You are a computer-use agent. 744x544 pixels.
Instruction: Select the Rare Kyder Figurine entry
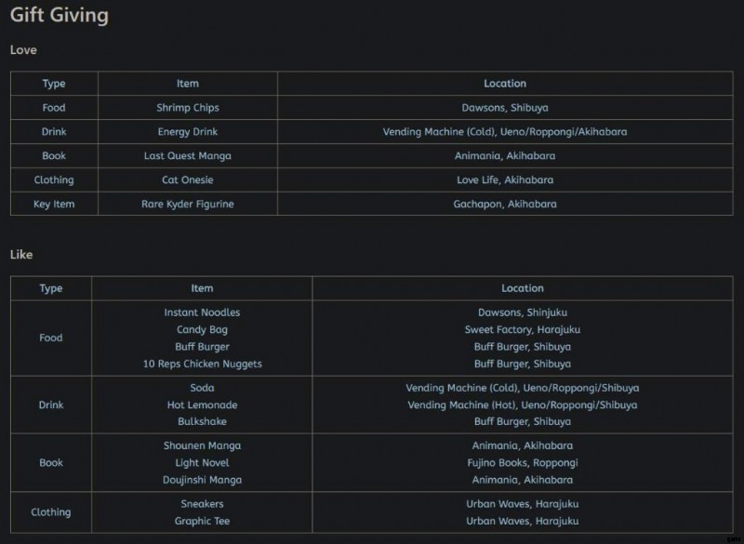click(x=188, y=204)
